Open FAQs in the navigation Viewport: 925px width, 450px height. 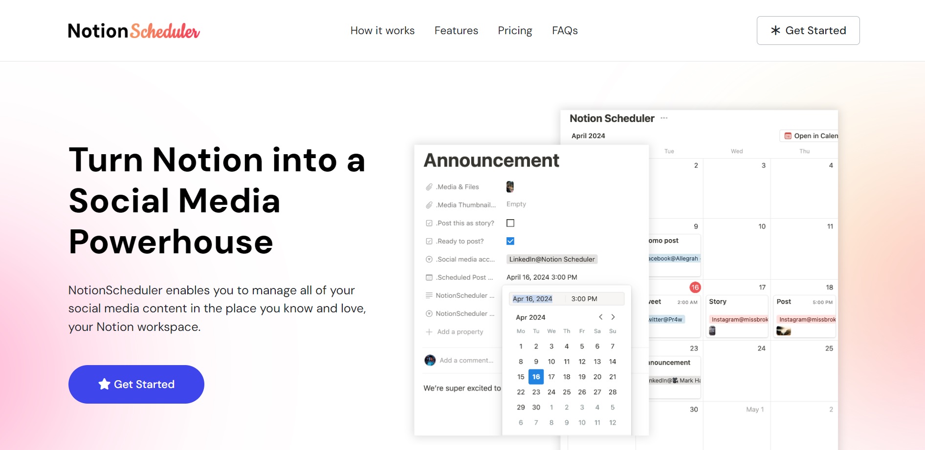565,30
